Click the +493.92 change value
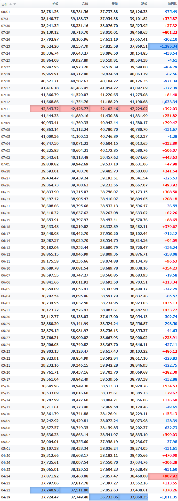178x501 pixels. tap(170, 185)
